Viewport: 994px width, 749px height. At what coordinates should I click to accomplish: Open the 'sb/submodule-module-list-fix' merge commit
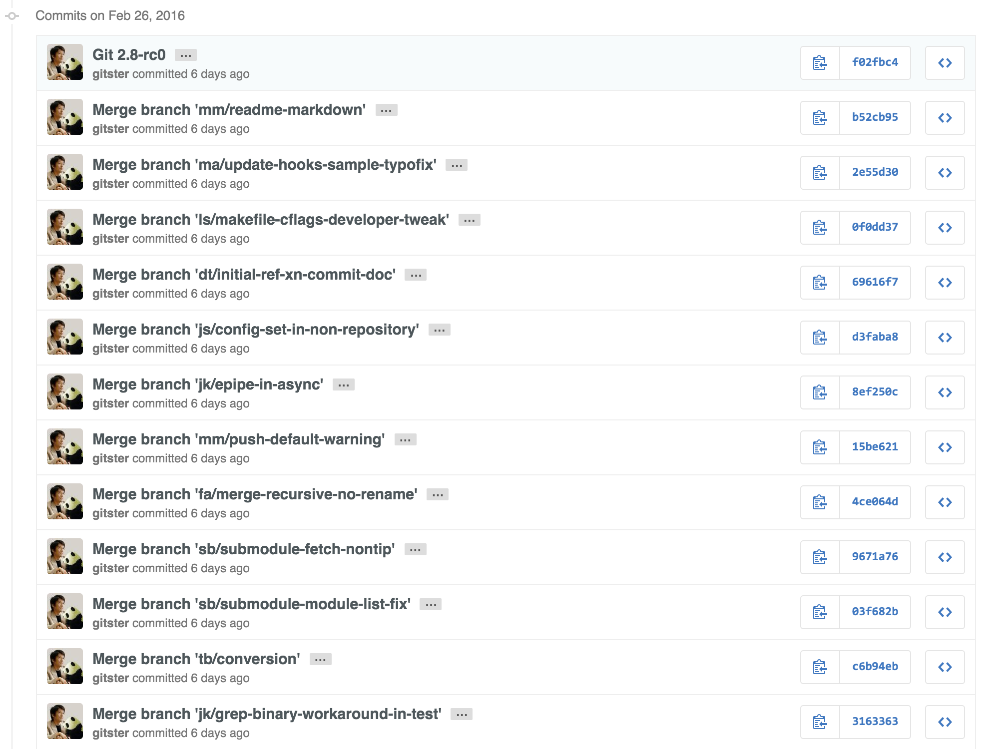click(252, 604)
